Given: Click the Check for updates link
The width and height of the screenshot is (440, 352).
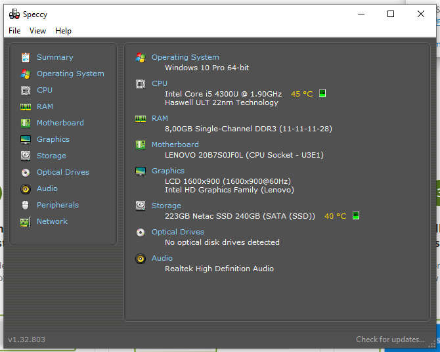Looking at the screenshot, I should click(x=390, y=340).
